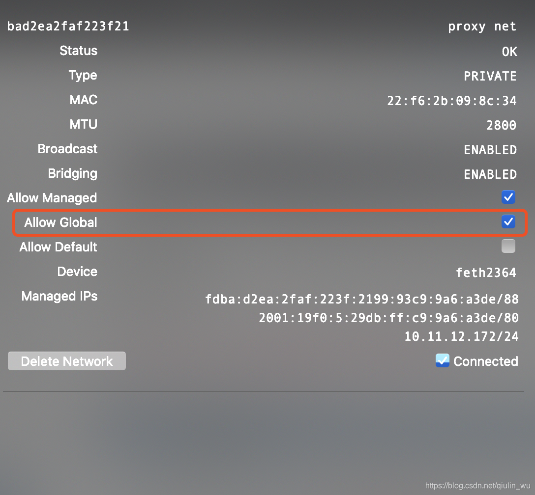Click the Allow Default label
The height and width of the screenshot is (495, 535).
[x=59, y=247]
